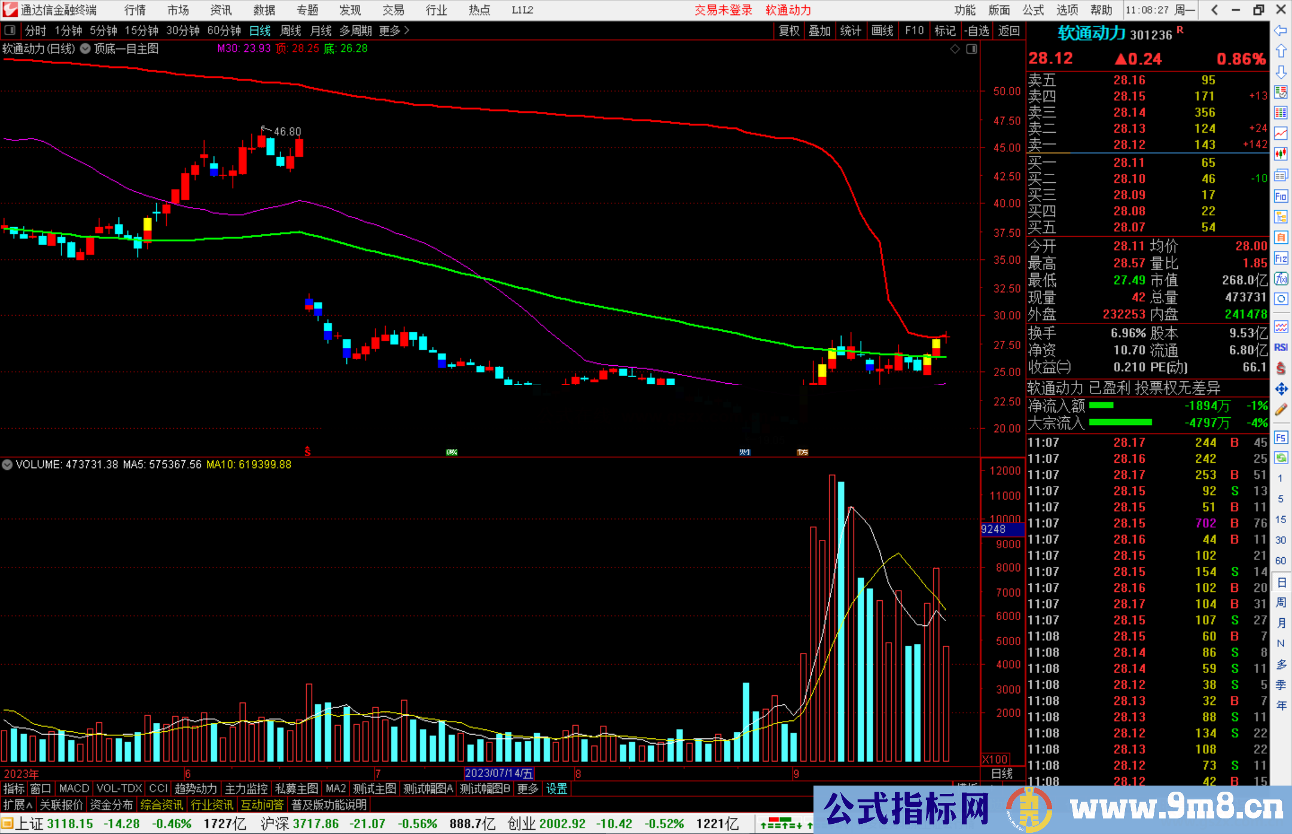The height and width of the screenshot is (834, 1292).
Task: Toggle the side panel icon at chart top-right
Action: tap(971, 49)
